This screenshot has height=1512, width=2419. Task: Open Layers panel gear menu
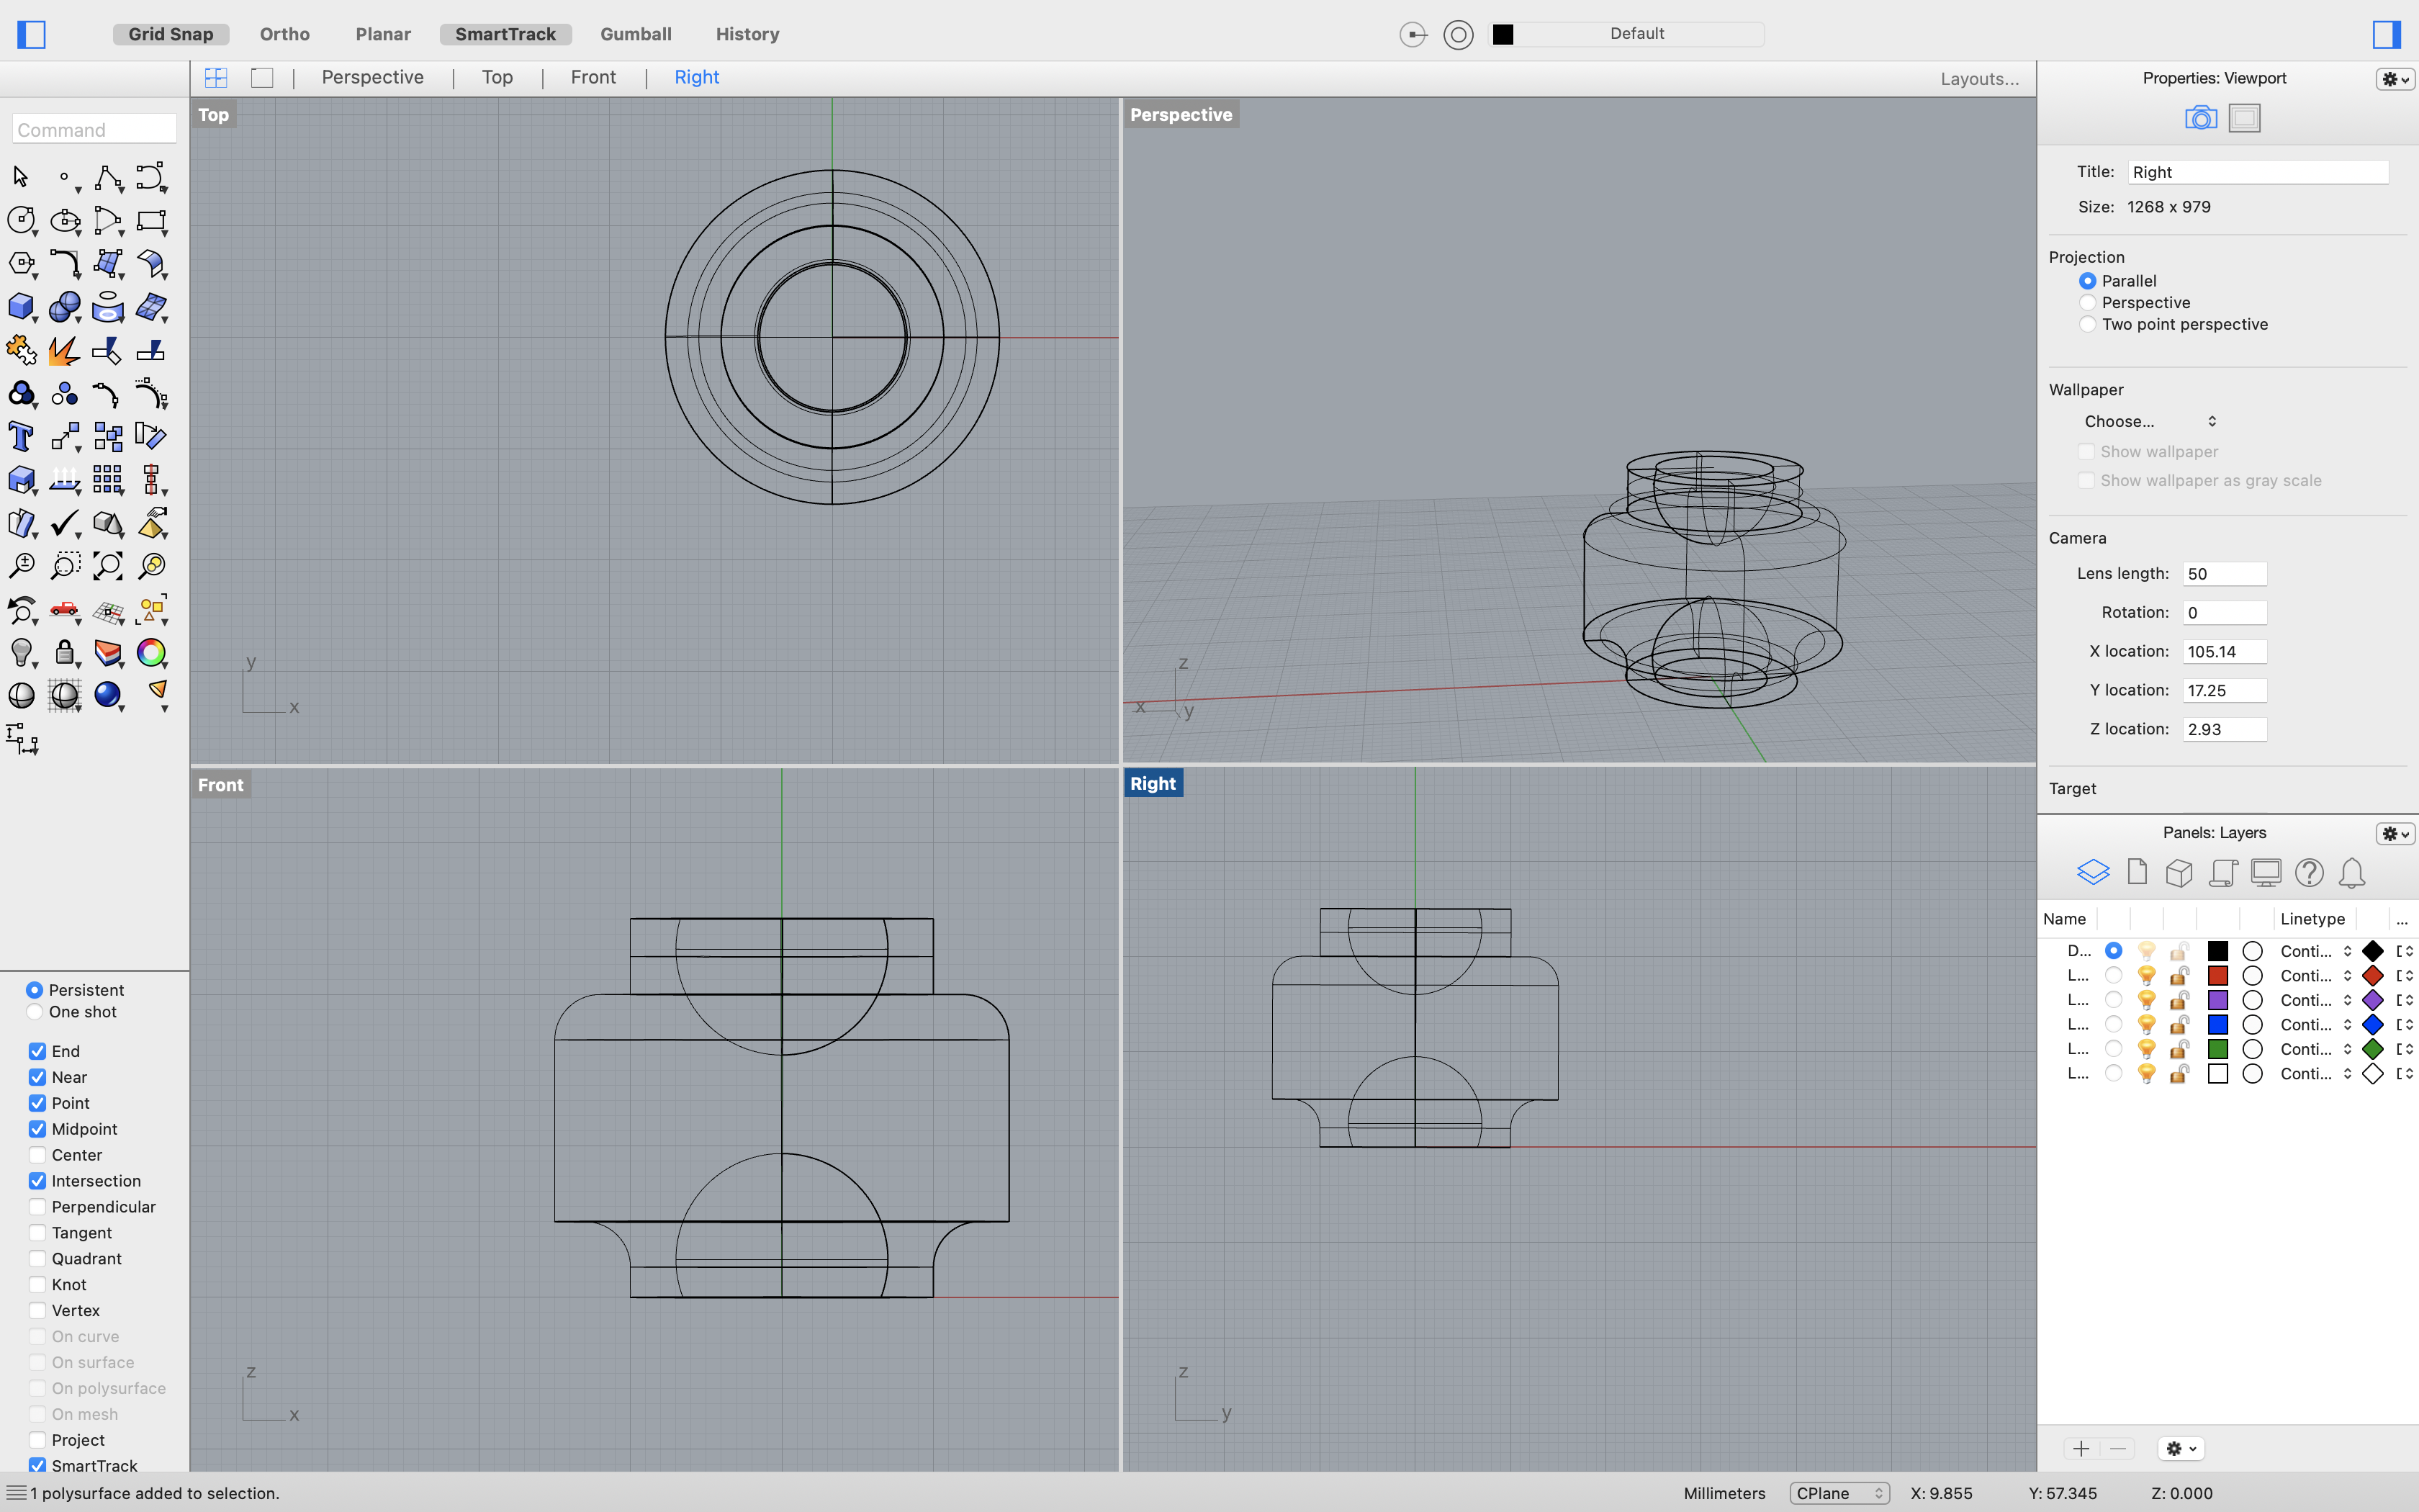pyautogui.click(x=2395, y=834)
